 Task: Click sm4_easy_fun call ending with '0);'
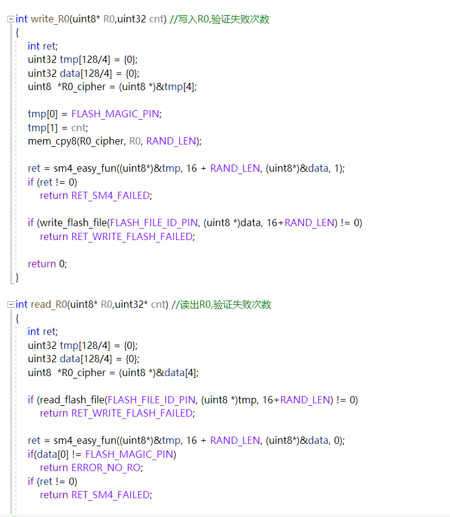(x=199, y=440)
